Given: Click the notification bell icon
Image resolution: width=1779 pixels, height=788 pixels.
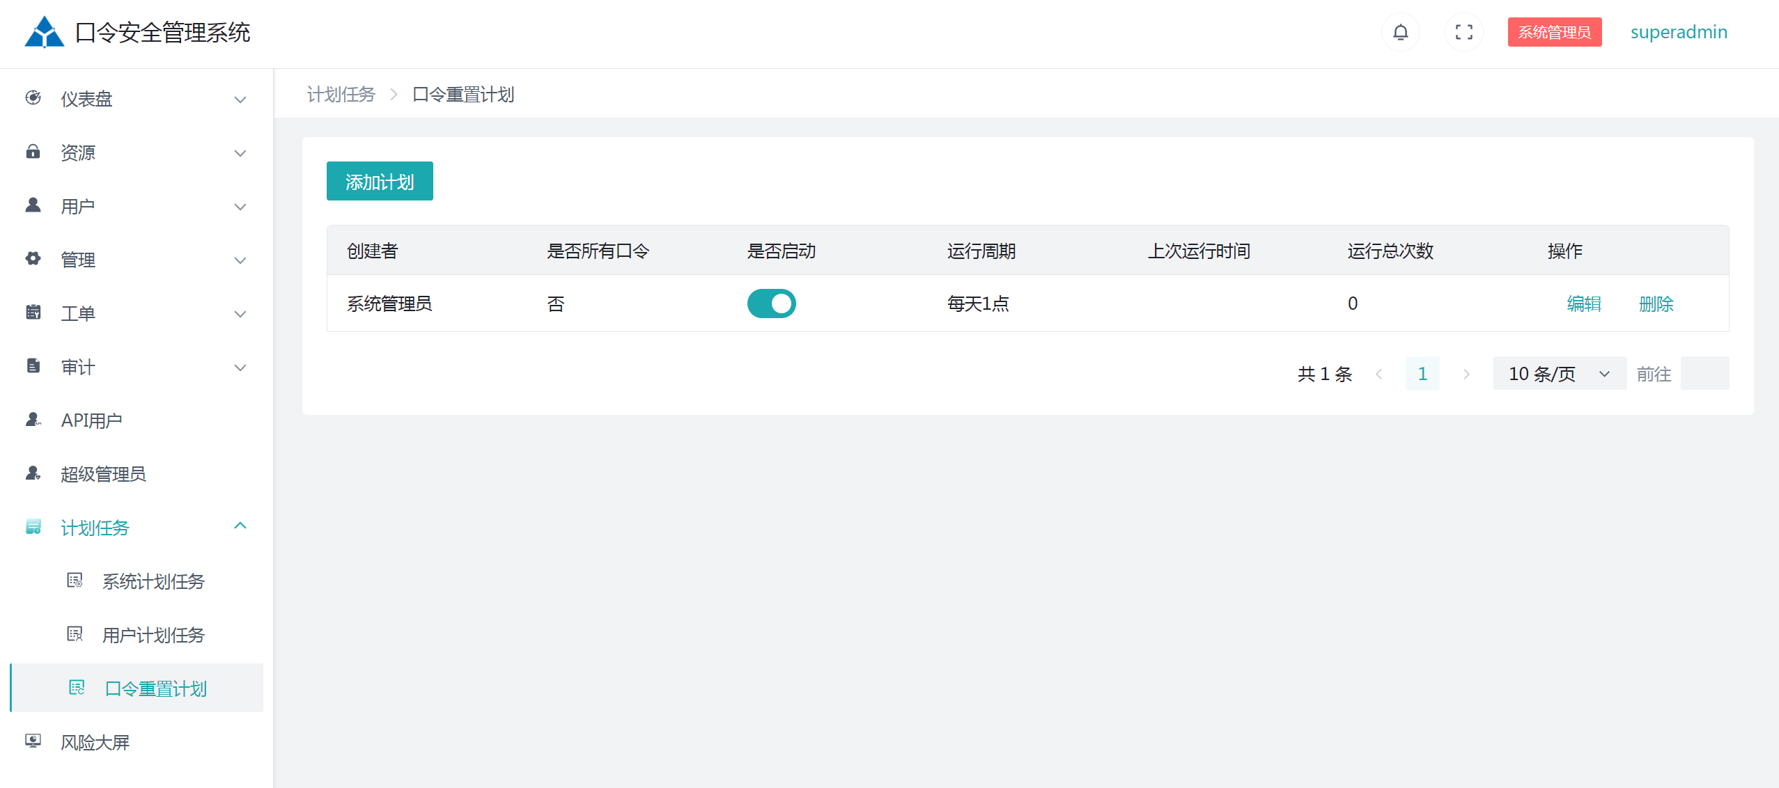Looking at the screenshot, I should point(1400,32).
